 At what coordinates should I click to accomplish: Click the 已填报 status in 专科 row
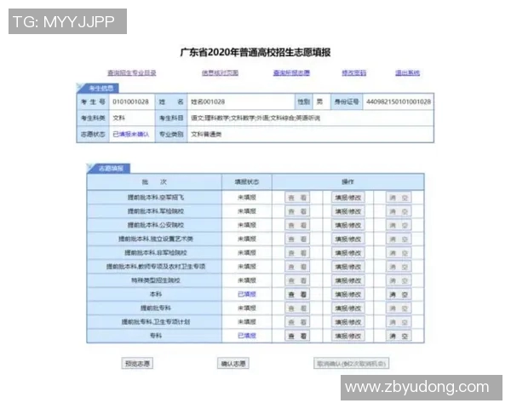tap(247, 336)
